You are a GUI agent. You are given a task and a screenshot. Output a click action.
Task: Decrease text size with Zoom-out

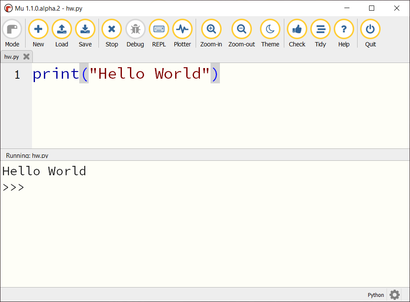[x=241, y=33]
